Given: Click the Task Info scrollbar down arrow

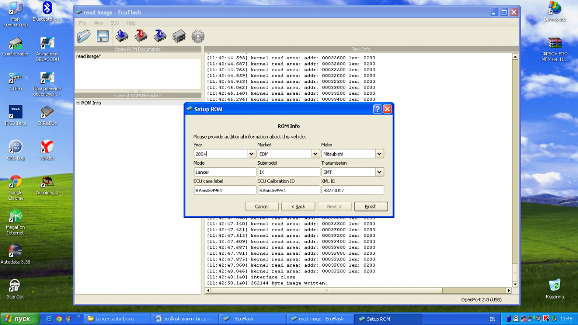Looking at the screenshot, I should pos(514,284).
